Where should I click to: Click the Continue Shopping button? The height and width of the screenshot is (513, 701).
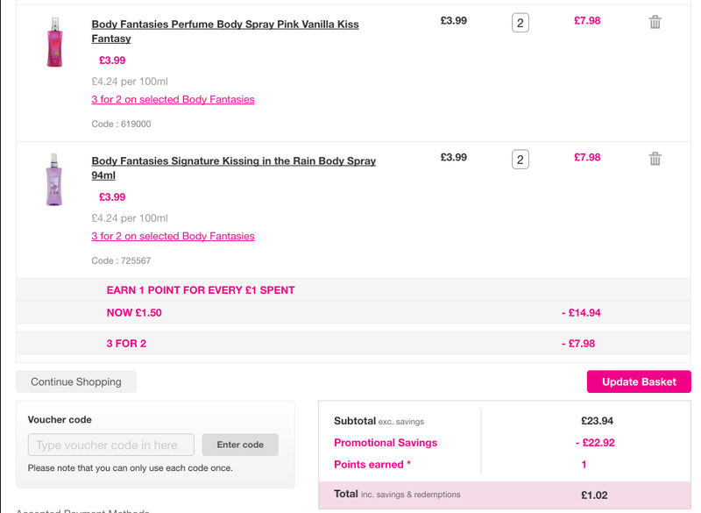tap(76, 381)
